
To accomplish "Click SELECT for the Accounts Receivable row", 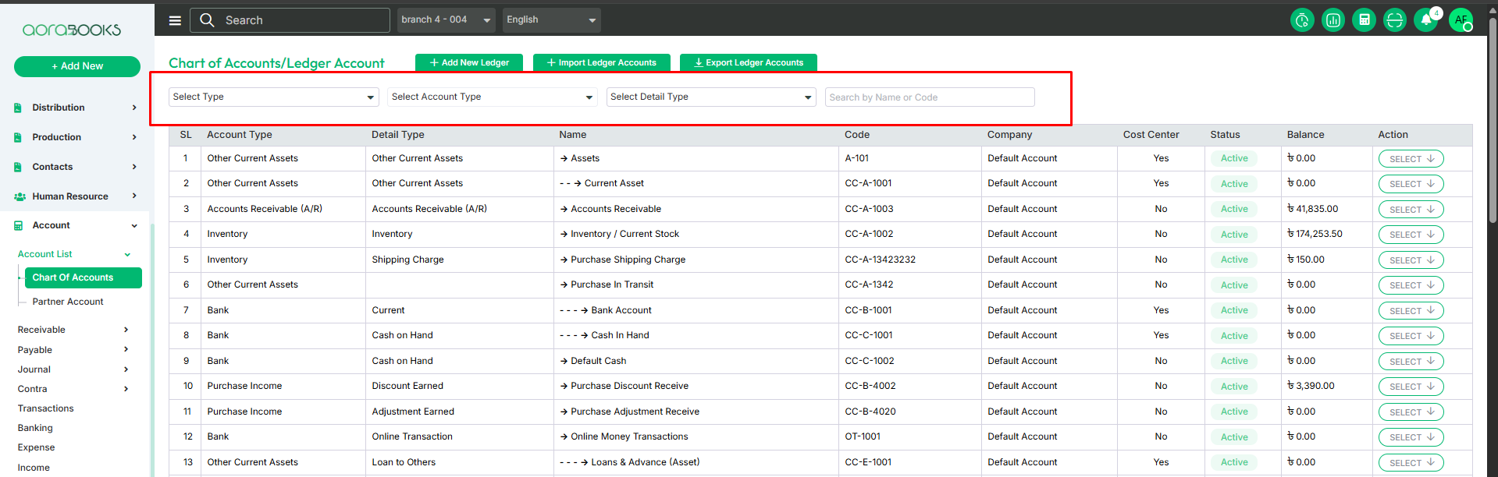I will click(1411, 210).
